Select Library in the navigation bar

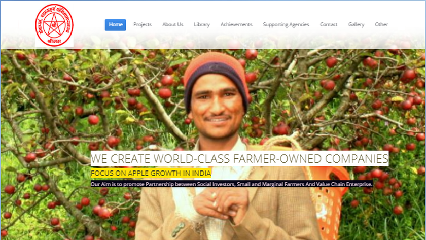(202, 25)
